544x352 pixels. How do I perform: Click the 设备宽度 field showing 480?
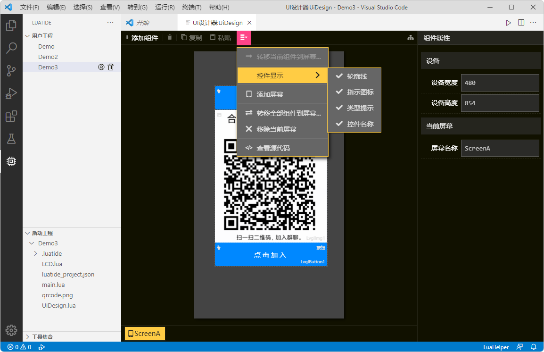(x=500, y=83)
